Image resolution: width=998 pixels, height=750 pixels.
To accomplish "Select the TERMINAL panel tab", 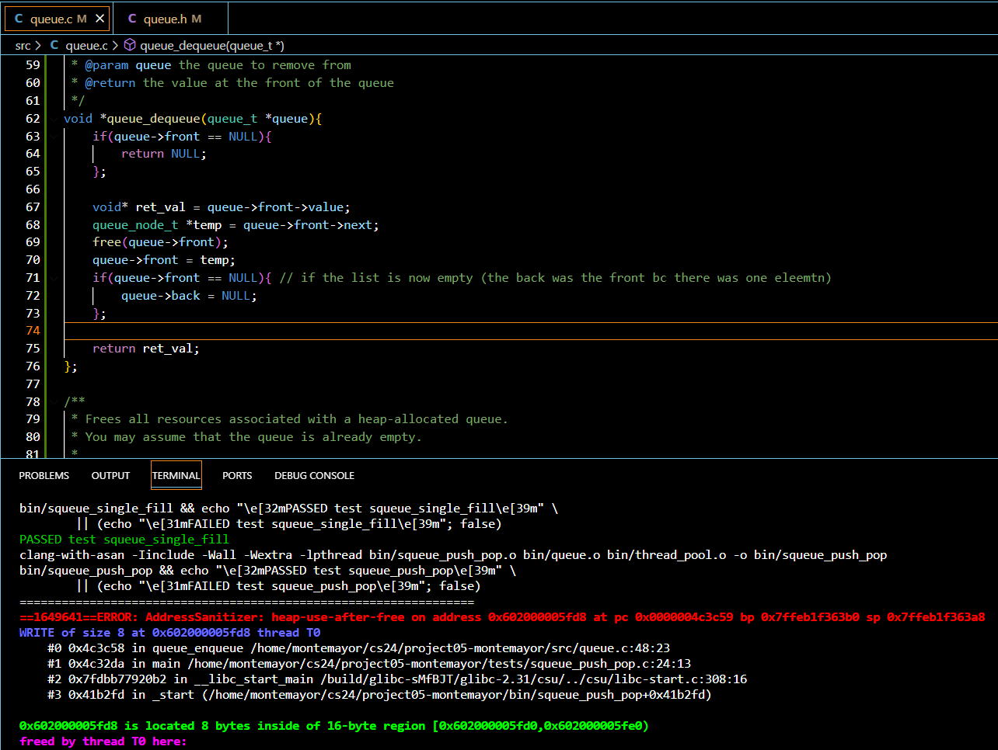I will pyautogui.click(x=176, y=476).
